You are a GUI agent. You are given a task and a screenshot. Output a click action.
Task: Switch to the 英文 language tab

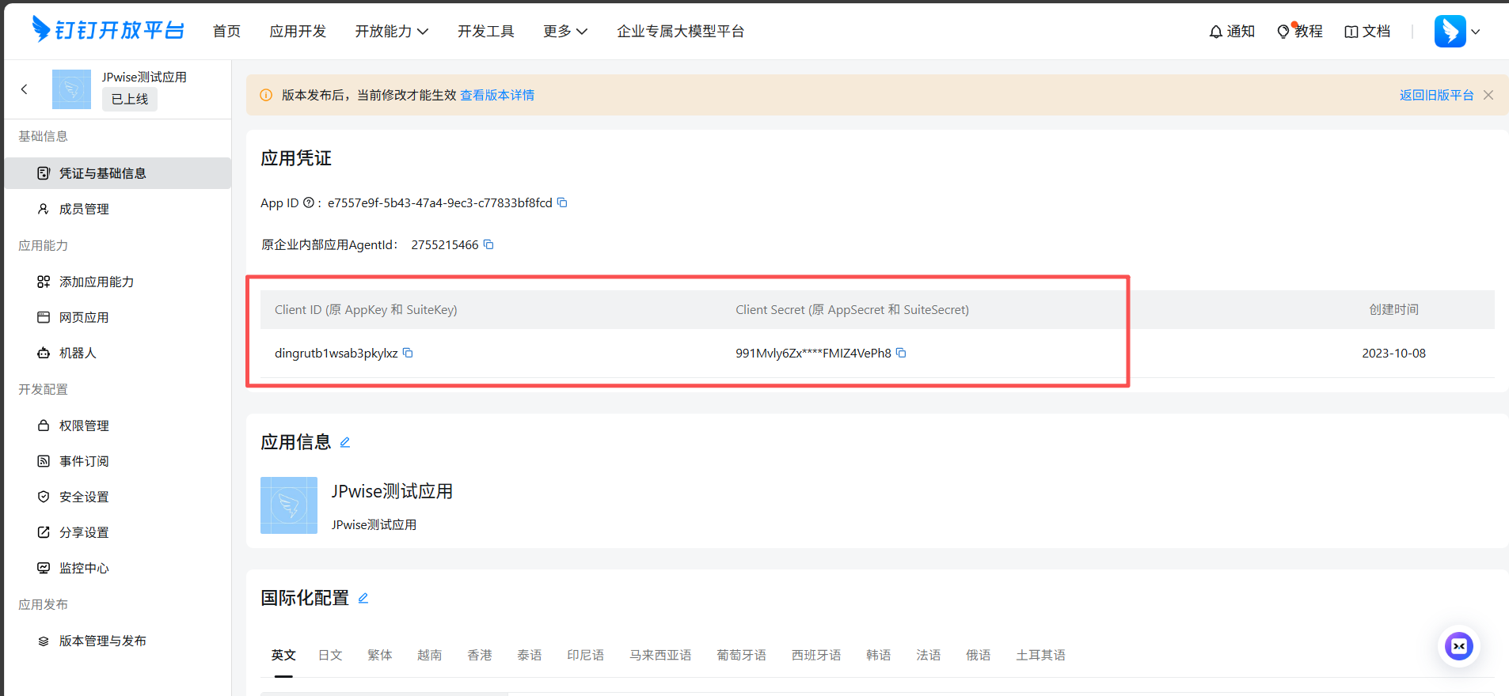tap(283, 655)
